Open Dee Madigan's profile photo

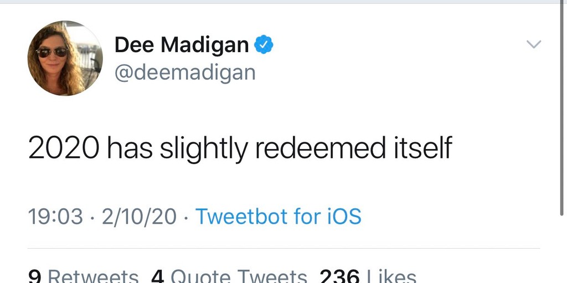pos(65,58)
